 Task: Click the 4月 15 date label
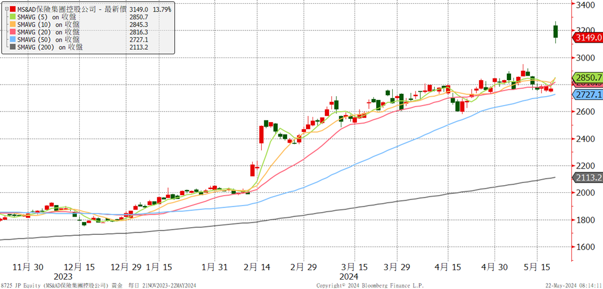tap(448, 266)
